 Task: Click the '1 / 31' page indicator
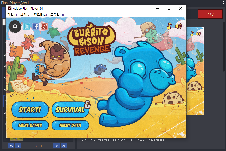pyautogui.click(x=37, y=146)
